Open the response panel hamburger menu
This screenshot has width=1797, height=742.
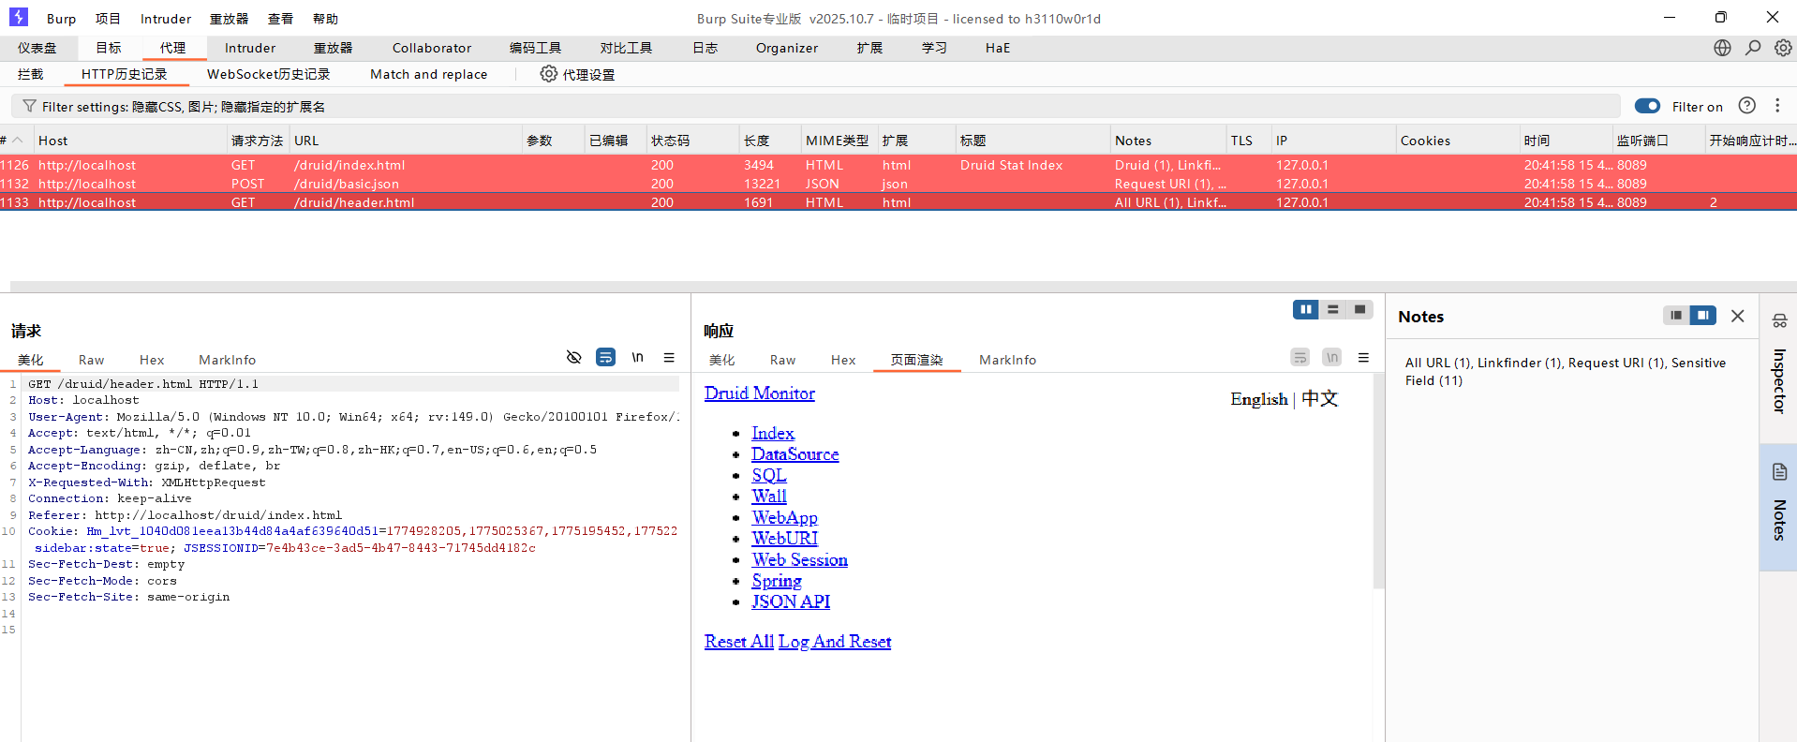1363,357
